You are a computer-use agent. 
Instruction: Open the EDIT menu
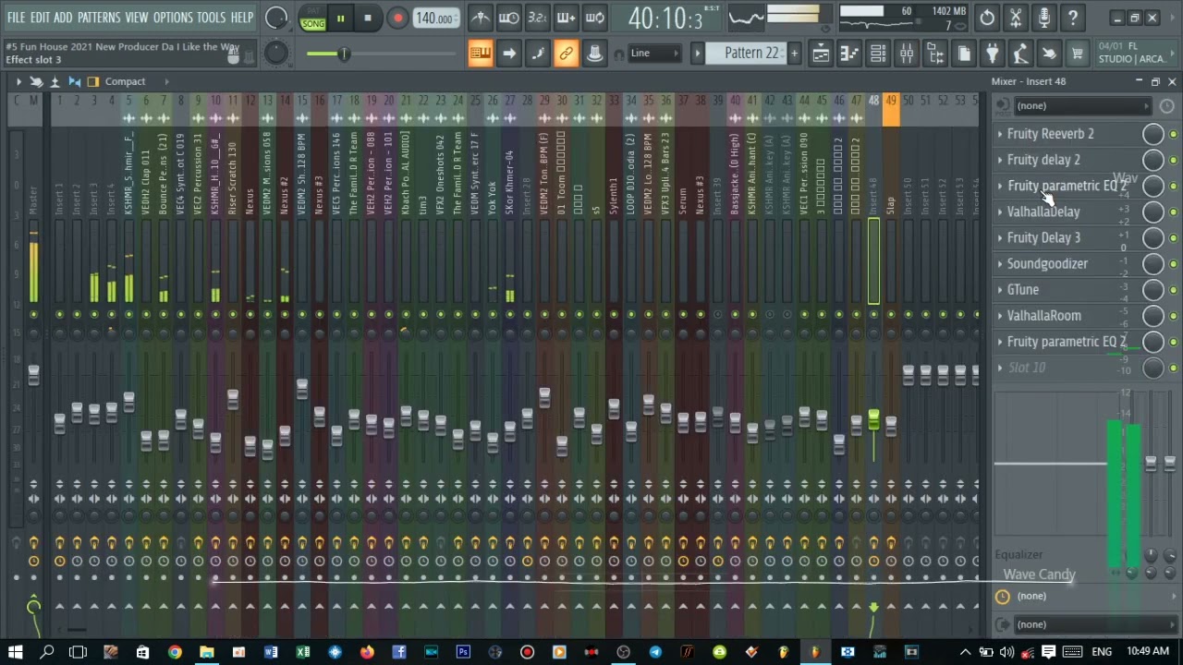click(40, 18)
